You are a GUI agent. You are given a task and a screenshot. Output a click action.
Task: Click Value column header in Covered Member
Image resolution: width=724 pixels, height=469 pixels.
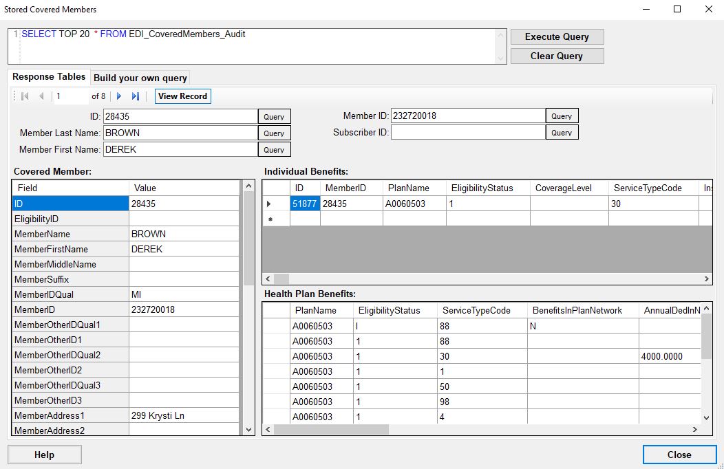pyautogui.click(x=184, y=188)
